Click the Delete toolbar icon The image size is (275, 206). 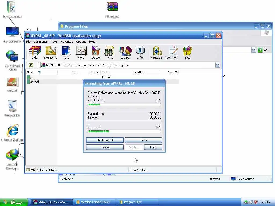click(95, 52)
